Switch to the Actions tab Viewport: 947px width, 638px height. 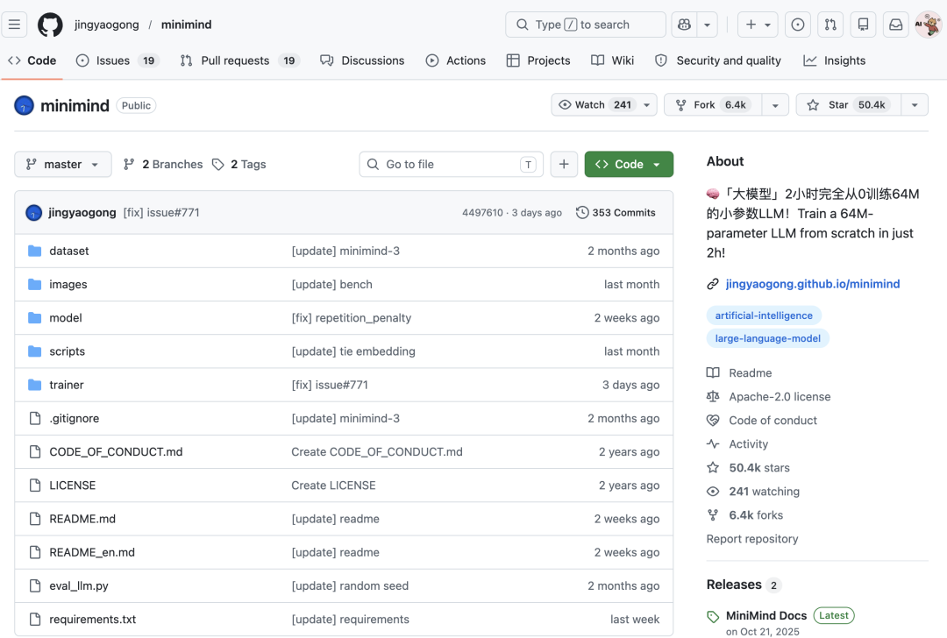(456, 60)
